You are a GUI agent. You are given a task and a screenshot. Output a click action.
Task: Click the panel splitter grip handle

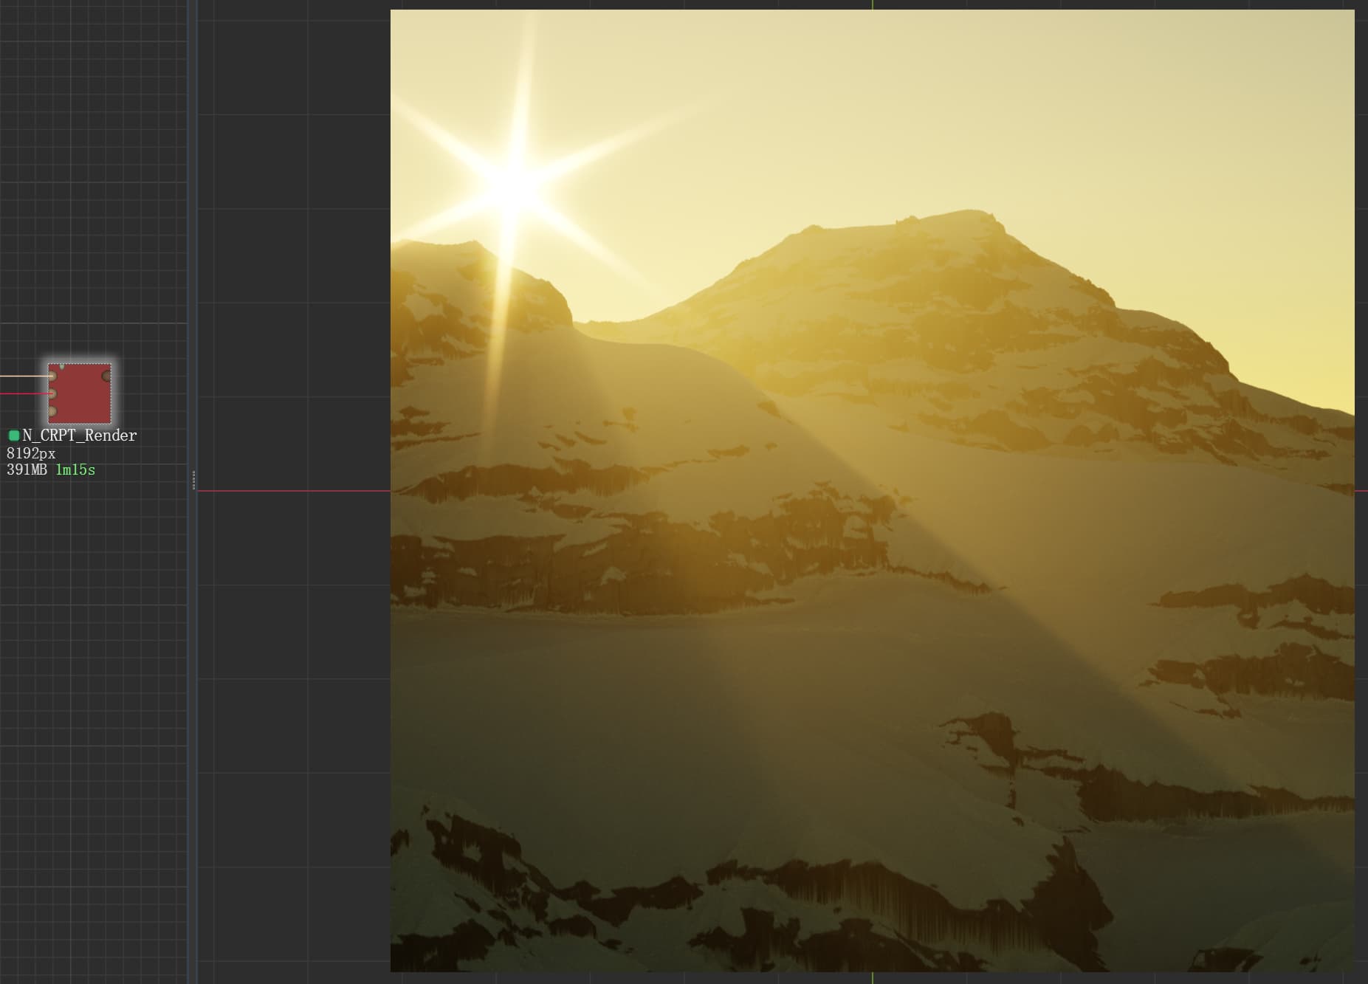193,480
